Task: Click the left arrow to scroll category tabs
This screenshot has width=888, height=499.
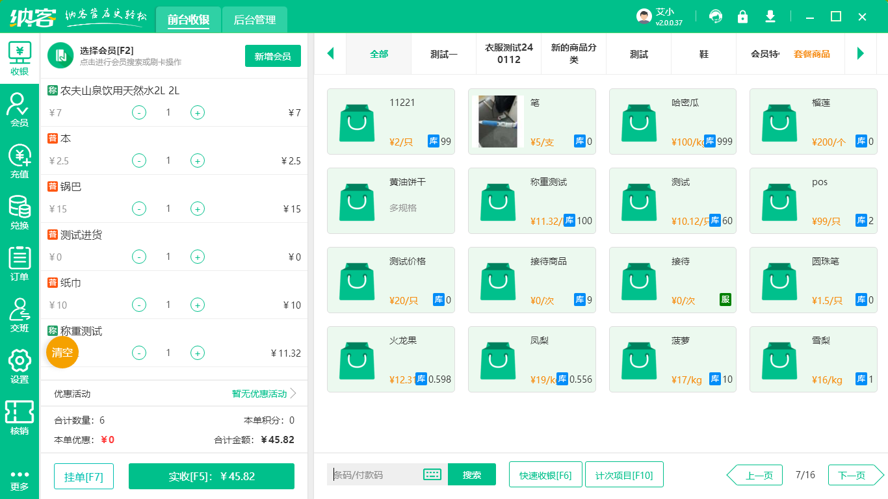Action: [330, 54]
